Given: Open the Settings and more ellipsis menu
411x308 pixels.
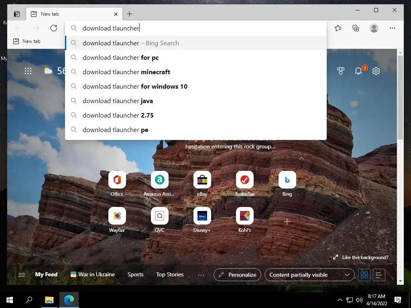Looking at the screenshot, I should pos(392,28).
